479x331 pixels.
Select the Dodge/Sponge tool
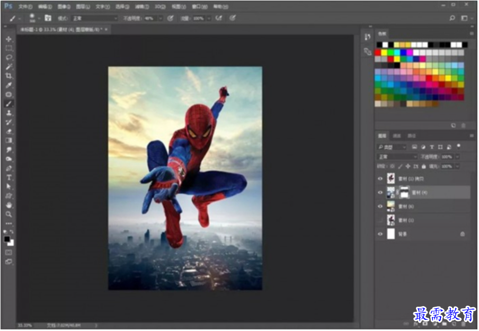pos(9,159)
